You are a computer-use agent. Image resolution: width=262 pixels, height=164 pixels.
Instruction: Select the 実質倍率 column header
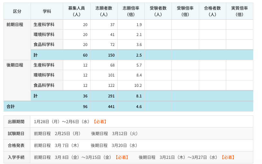click(x=239, y=11)
